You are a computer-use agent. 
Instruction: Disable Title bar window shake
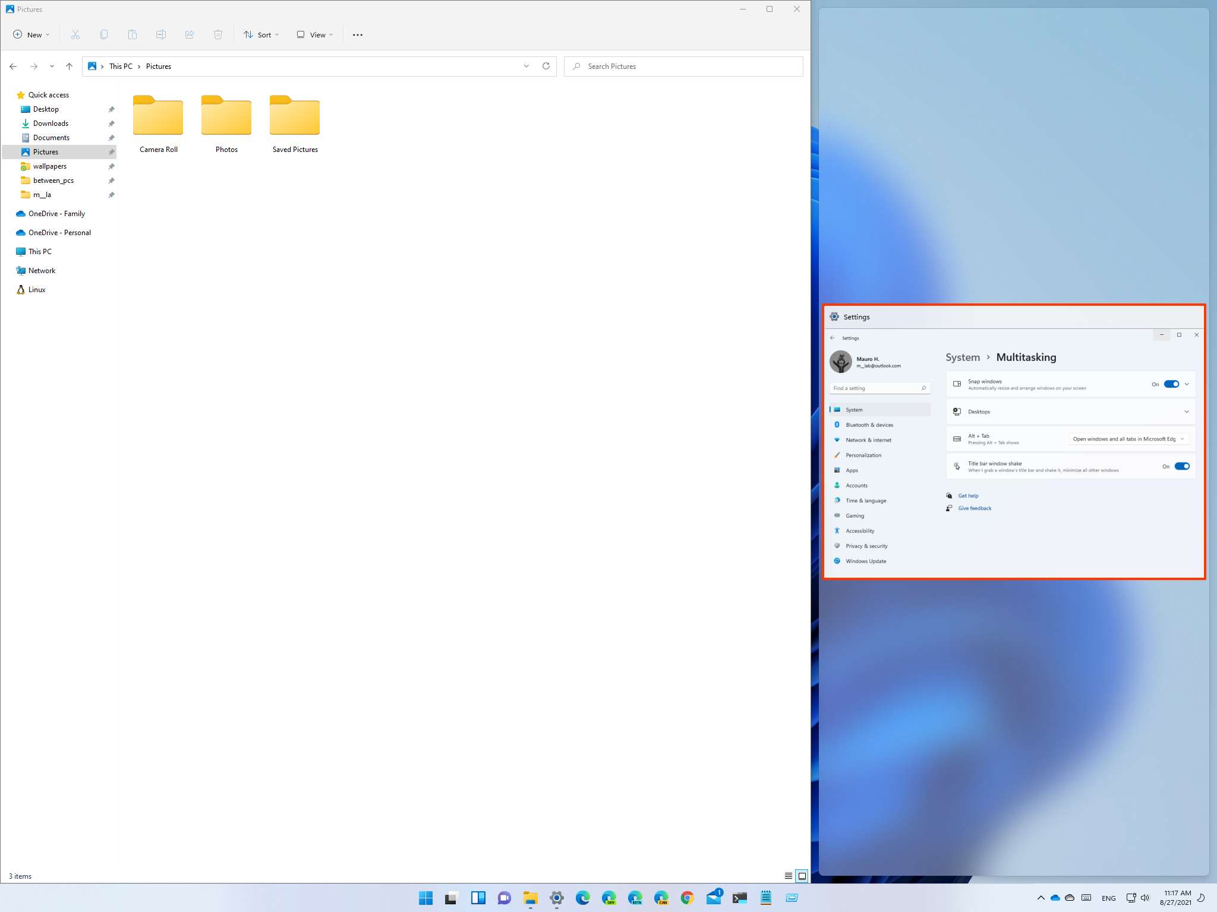[x=1183, y=465]
